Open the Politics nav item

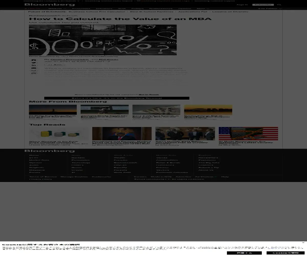point(138,9)
